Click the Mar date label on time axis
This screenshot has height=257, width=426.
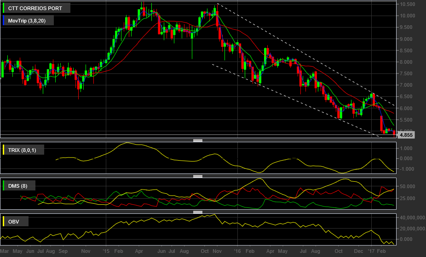(4, 251)
